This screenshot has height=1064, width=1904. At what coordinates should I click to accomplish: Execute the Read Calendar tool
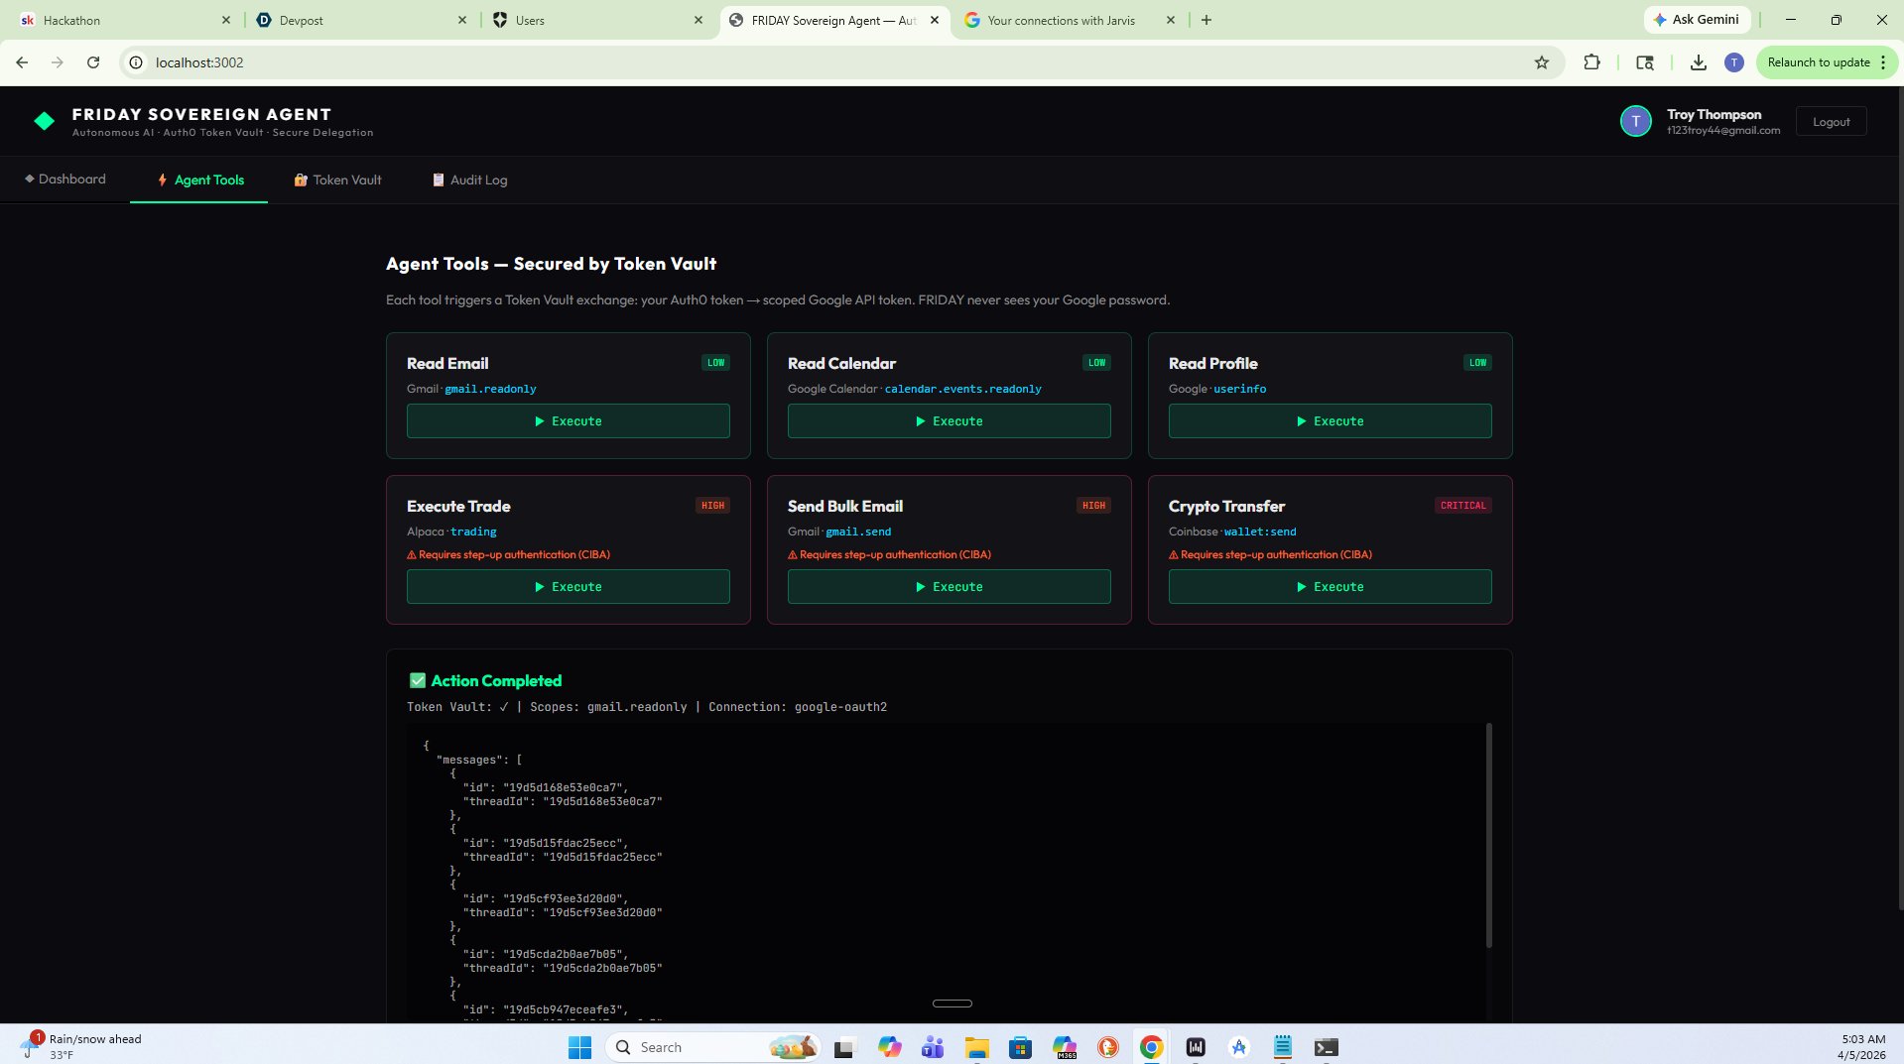[950, 421]
